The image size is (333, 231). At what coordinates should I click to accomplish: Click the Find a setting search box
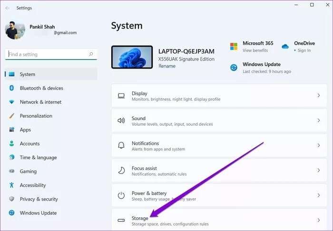click(x=51, y=54)
